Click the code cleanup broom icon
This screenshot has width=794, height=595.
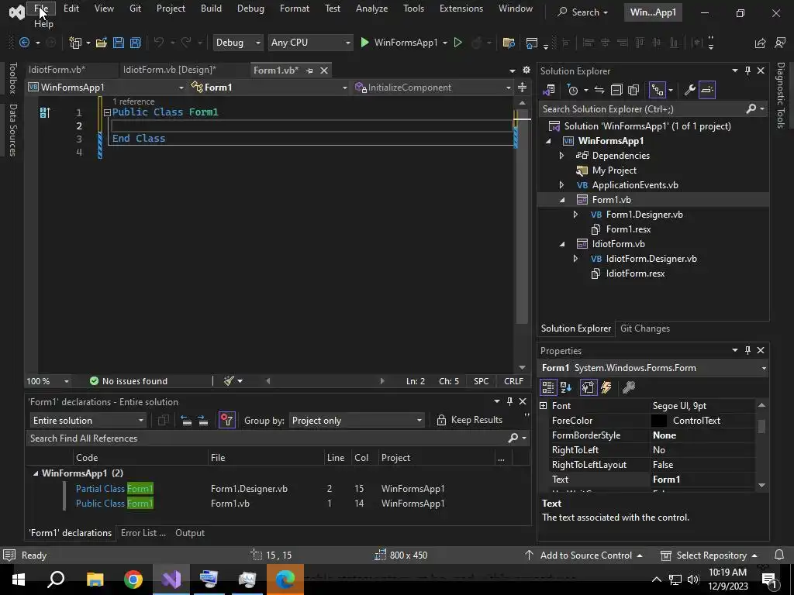click(x=229, y=381)
